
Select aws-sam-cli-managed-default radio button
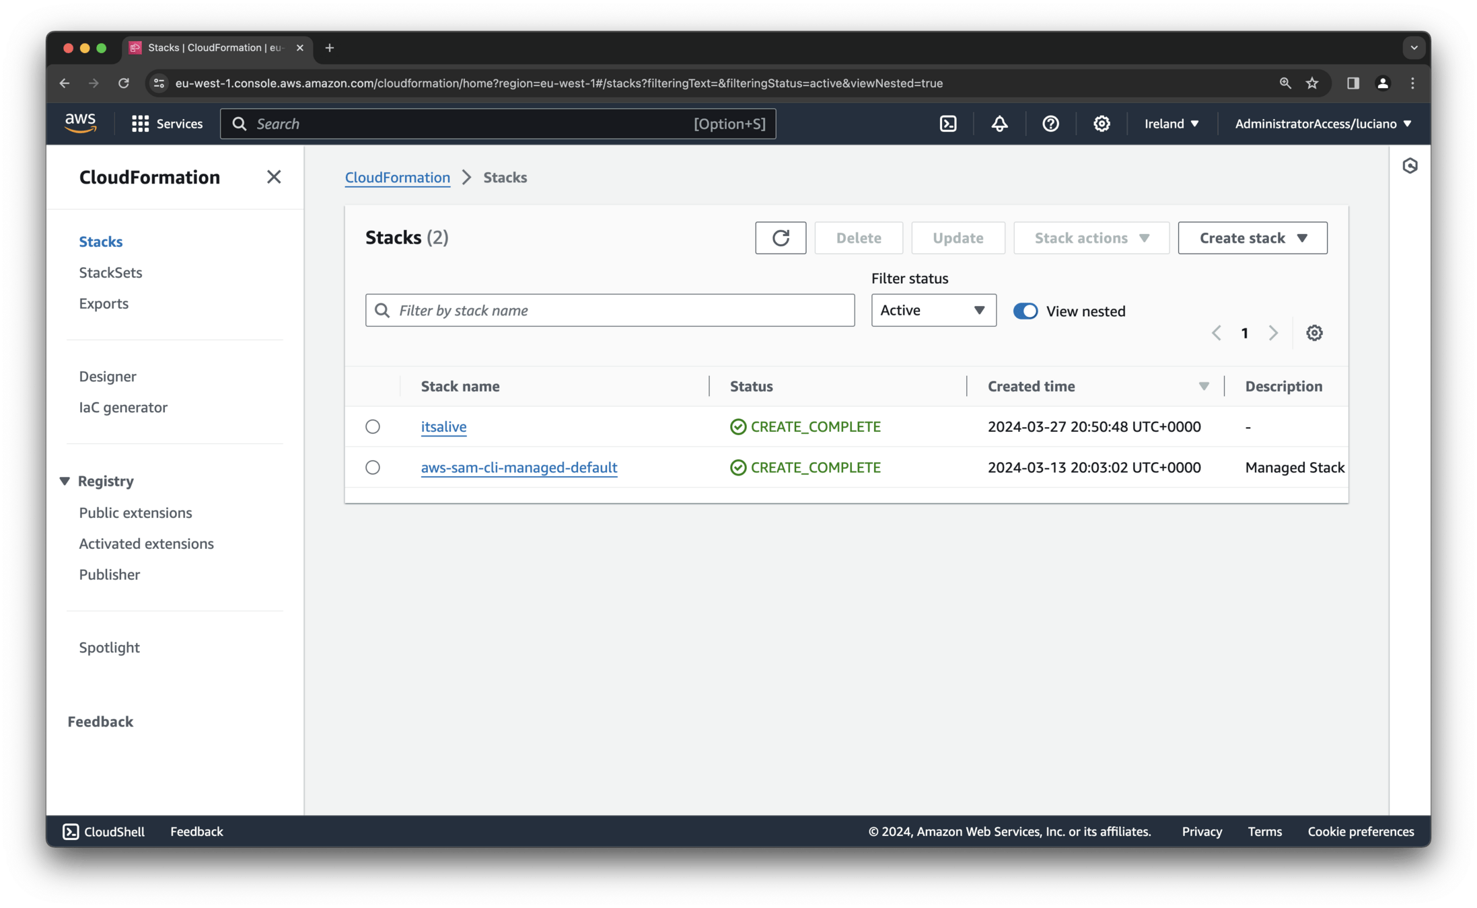click(x=373, y=467)
